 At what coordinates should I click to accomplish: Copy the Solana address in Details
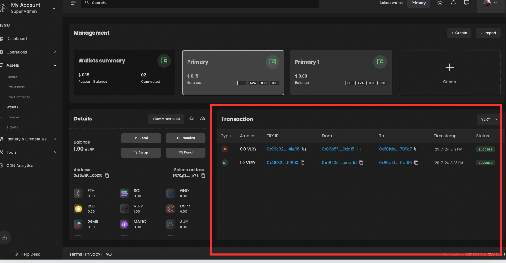click(203, 176)
